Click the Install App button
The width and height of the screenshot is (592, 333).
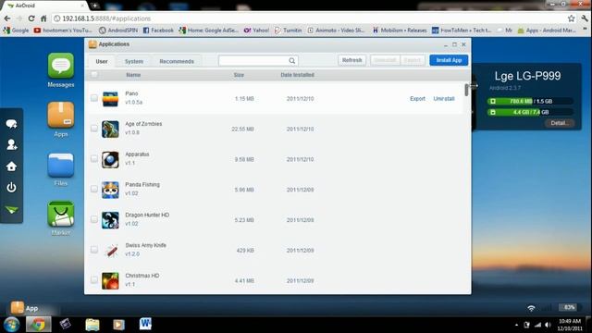pyautogui.click(x=449, y=60)
